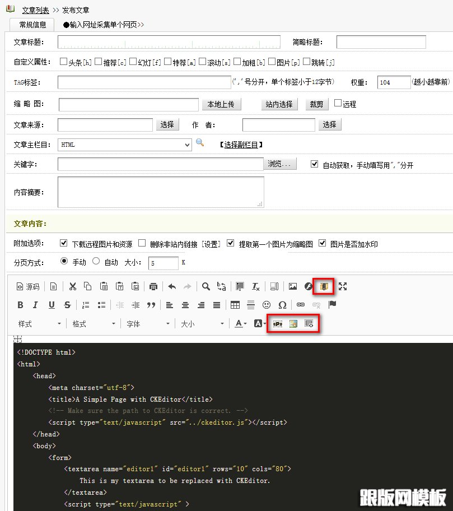453x511 pixels.
Task: Toggle Strikethrough formatting
Action: point(67,305)
